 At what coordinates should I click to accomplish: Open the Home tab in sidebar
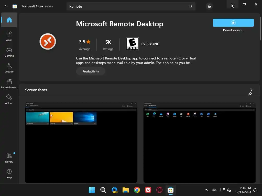click(9, 20)
